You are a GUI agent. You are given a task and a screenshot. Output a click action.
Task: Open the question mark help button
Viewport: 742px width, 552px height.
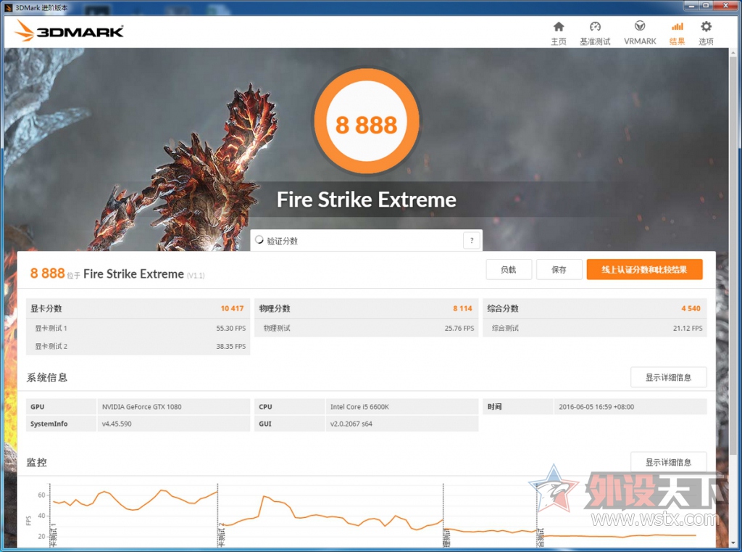471,240
